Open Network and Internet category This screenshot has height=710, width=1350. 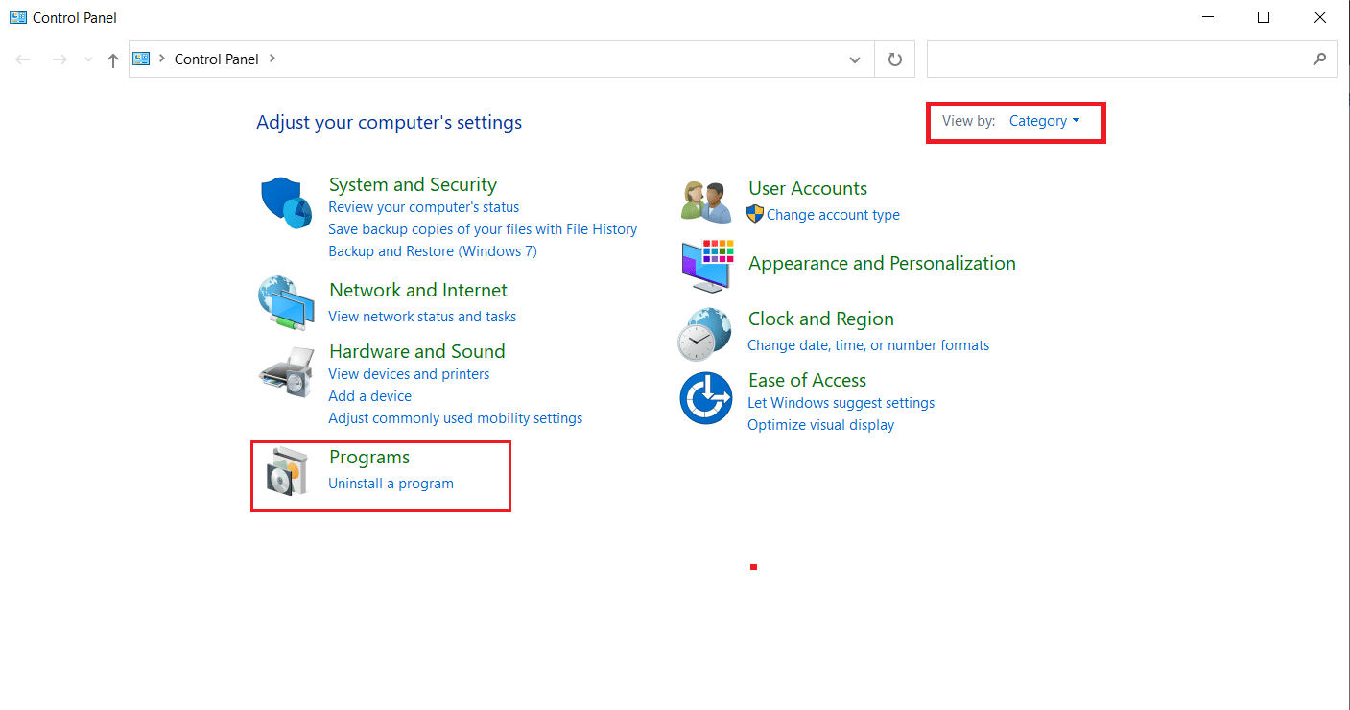pyautogui.click(x=418, y=290)
